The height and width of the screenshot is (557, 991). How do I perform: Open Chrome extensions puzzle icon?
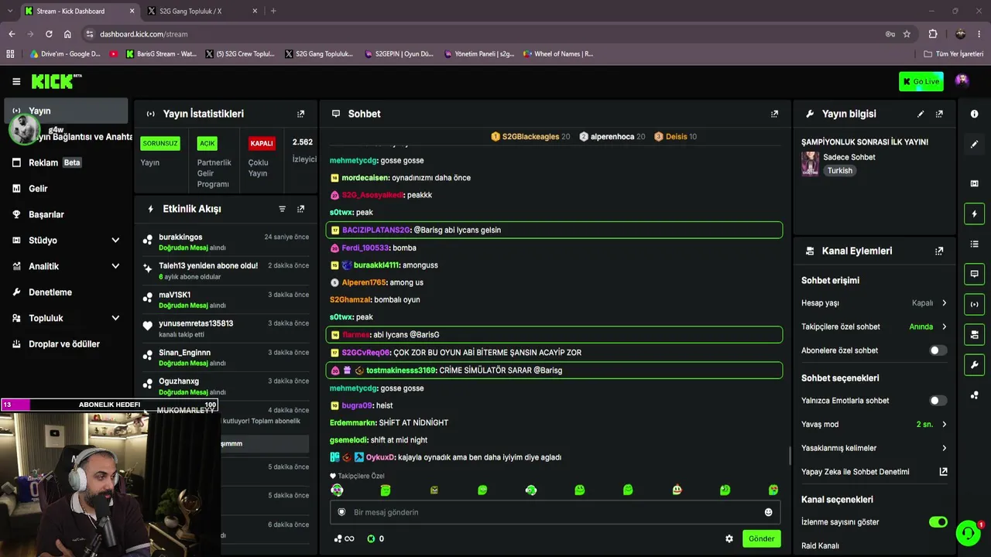click(933, 34)
